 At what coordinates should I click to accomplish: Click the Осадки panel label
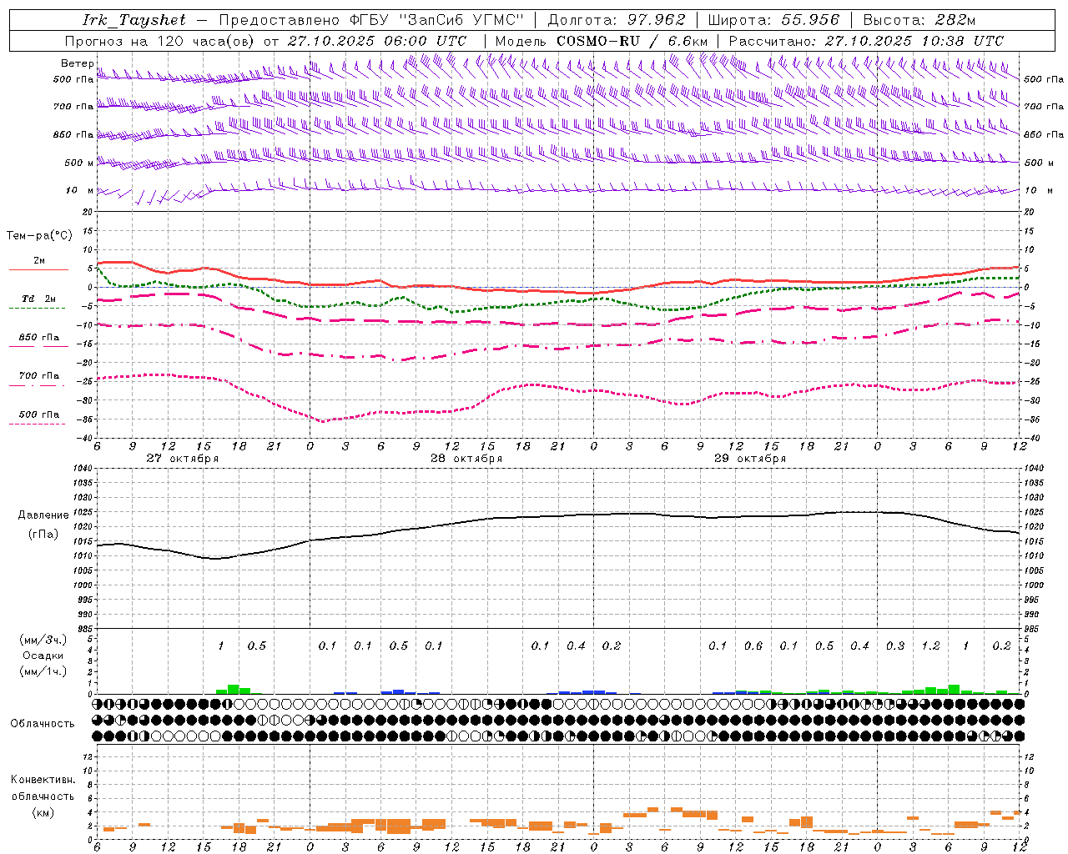[x=43, y=656]
